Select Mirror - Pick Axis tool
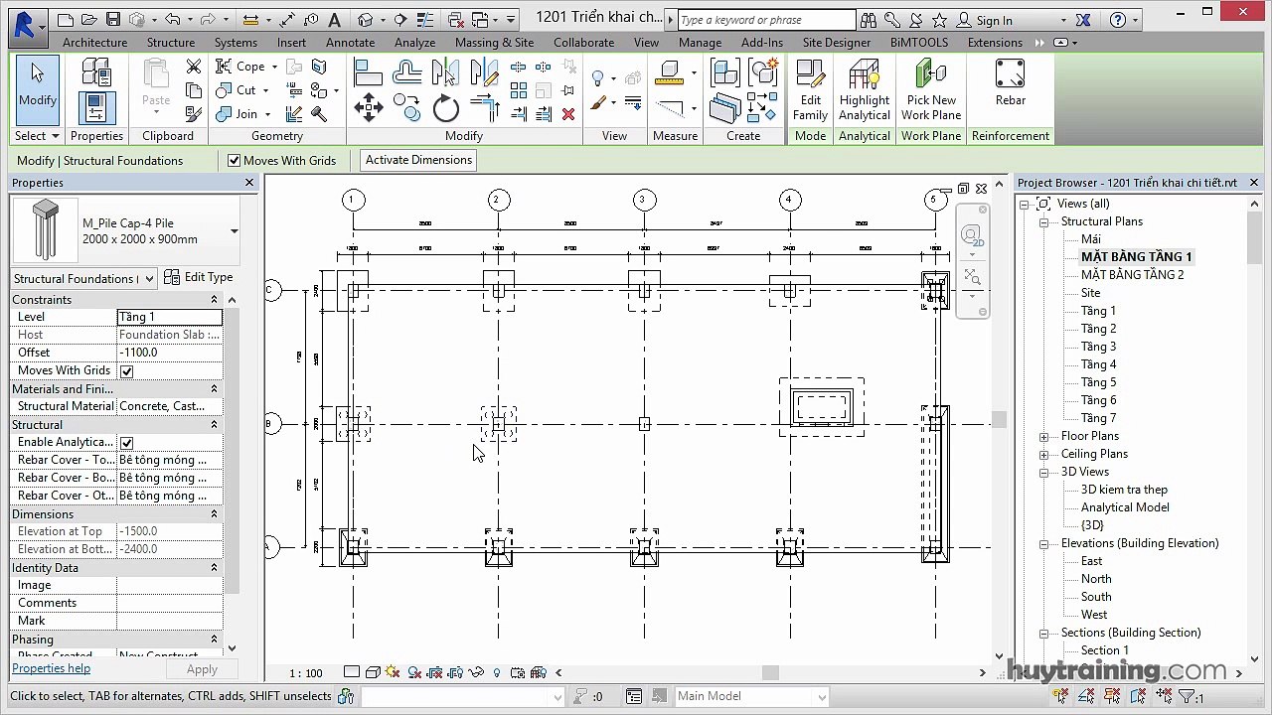1272x715 pixels. [x=445, y=72]
